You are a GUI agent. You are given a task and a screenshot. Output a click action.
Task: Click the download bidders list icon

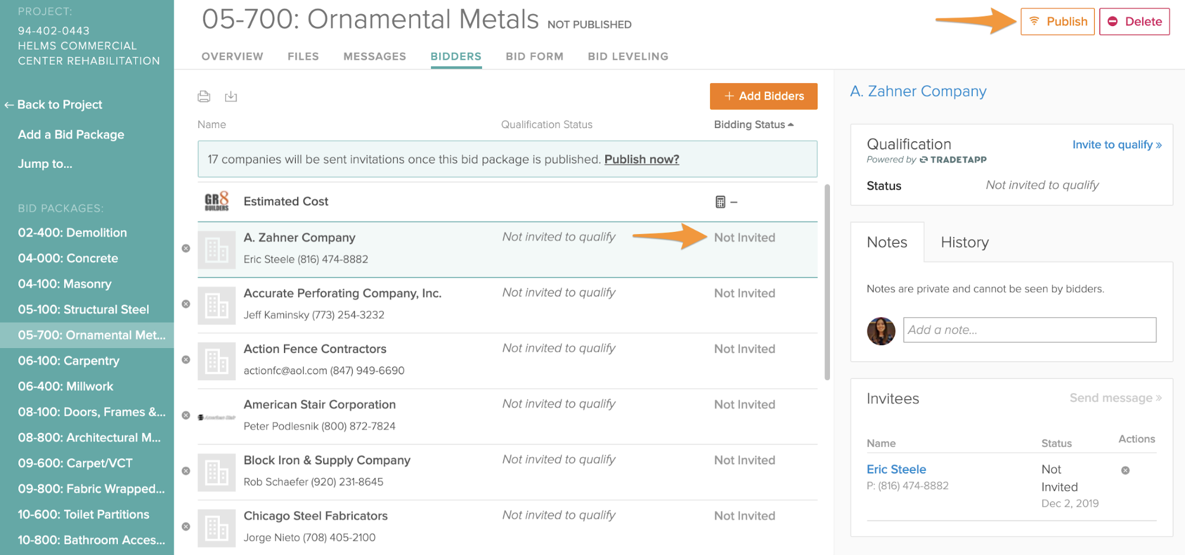231,96
